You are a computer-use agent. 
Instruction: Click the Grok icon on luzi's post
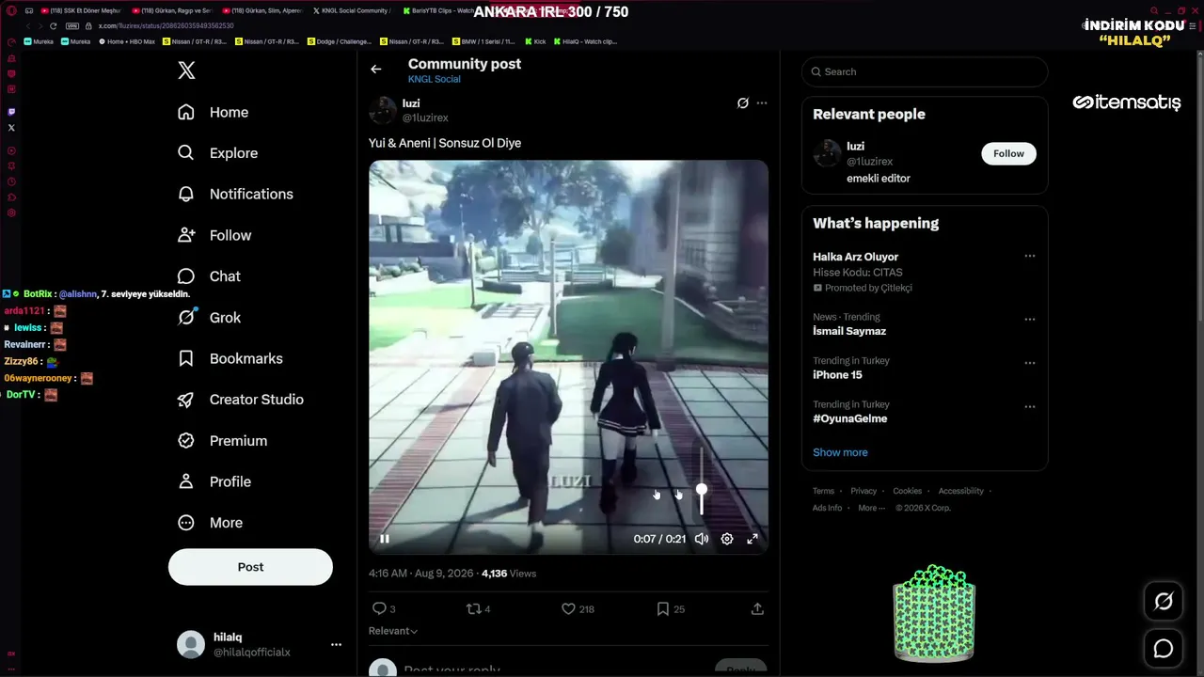[x=742, y=103]
